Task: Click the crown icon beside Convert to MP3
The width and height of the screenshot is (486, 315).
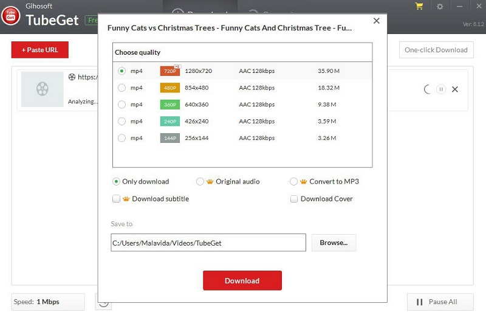Action: tap(303, 182)
